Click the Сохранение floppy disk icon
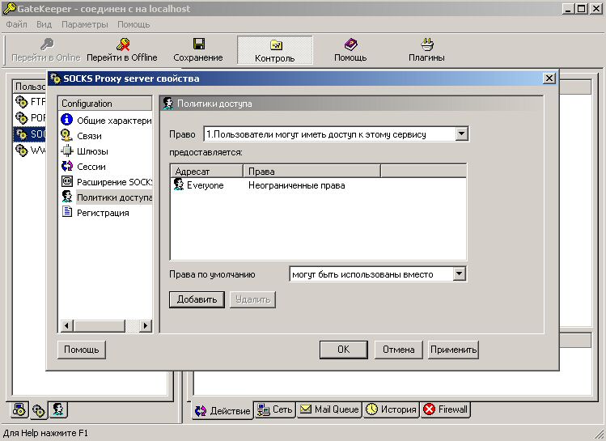Image resolution: width=606 pixels, height=441 pixels. (199, 44)
